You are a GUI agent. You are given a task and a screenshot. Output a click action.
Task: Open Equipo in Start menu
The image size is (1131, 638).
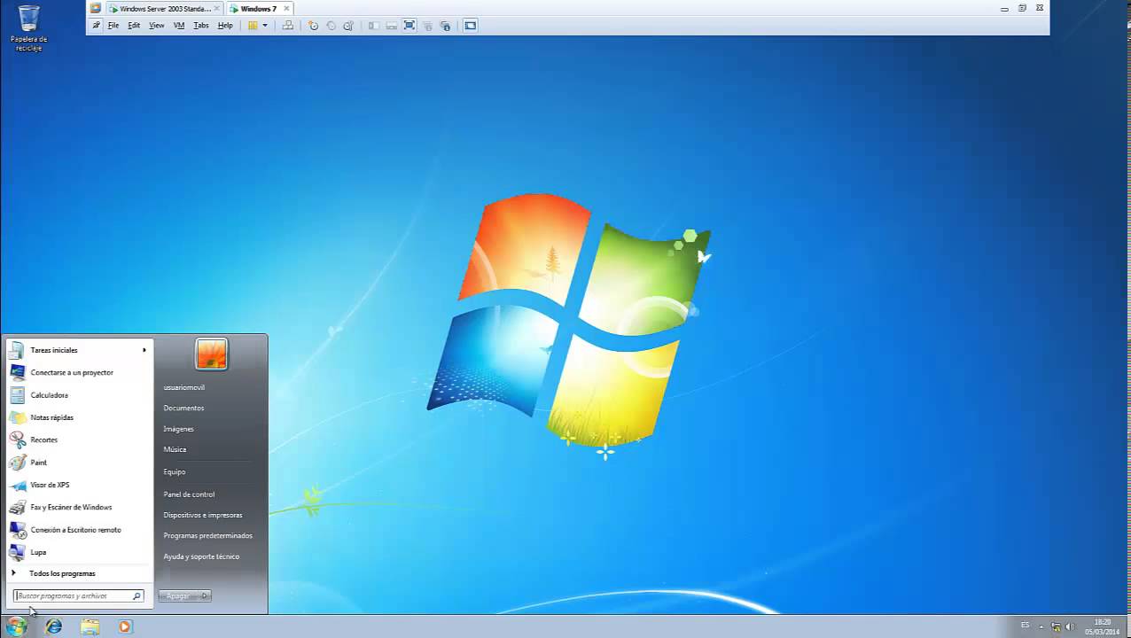tap(175, 472)
